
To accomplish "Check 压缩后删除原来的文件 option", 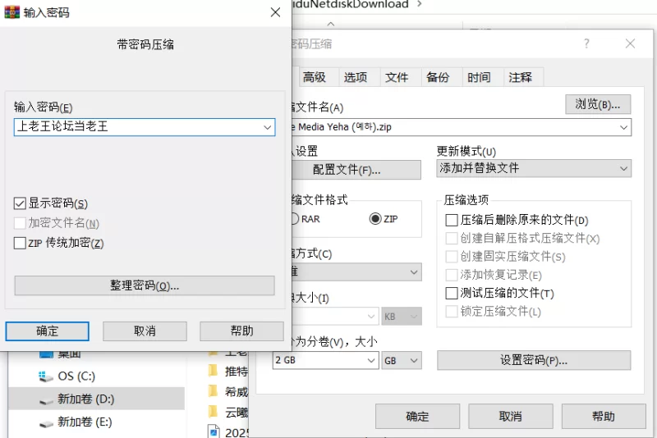I will pos(451,220).
